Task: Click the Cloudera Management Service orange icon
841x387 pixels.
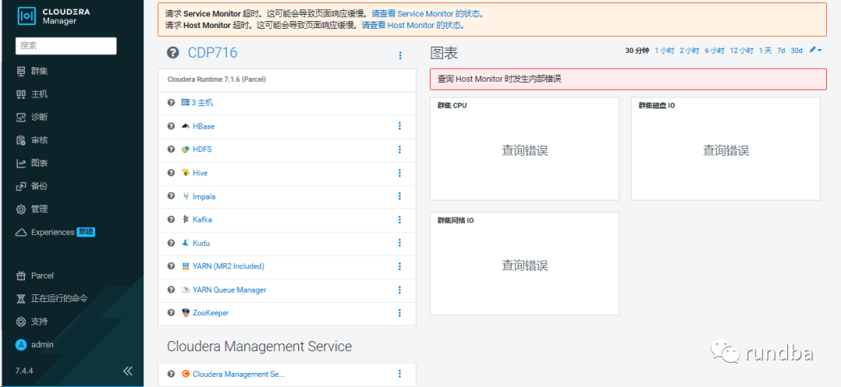Action: pyautogui.click(x=185, y=374)
